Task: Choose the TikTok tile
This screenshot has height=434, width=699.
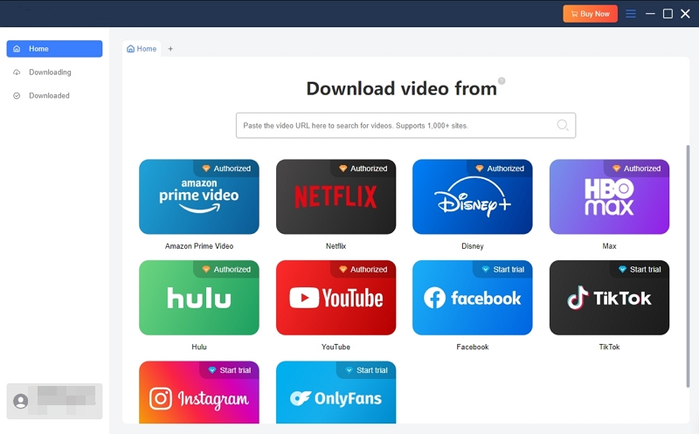Action: click(x=609, y=298)
